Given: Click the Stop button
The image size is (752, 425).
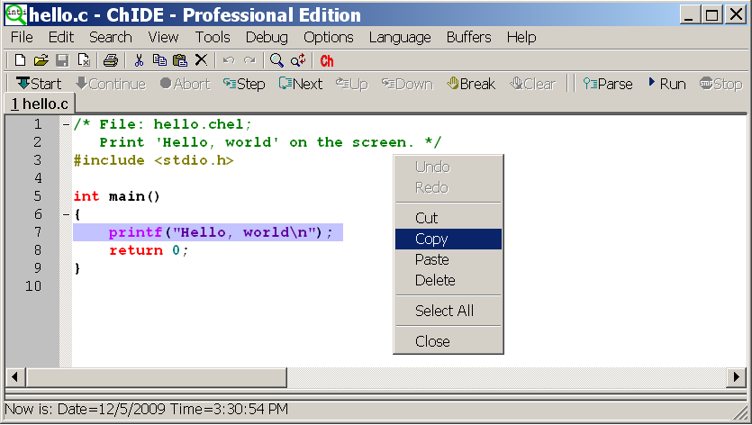Looking at the screenshot, I should click(x=720, y=84).
